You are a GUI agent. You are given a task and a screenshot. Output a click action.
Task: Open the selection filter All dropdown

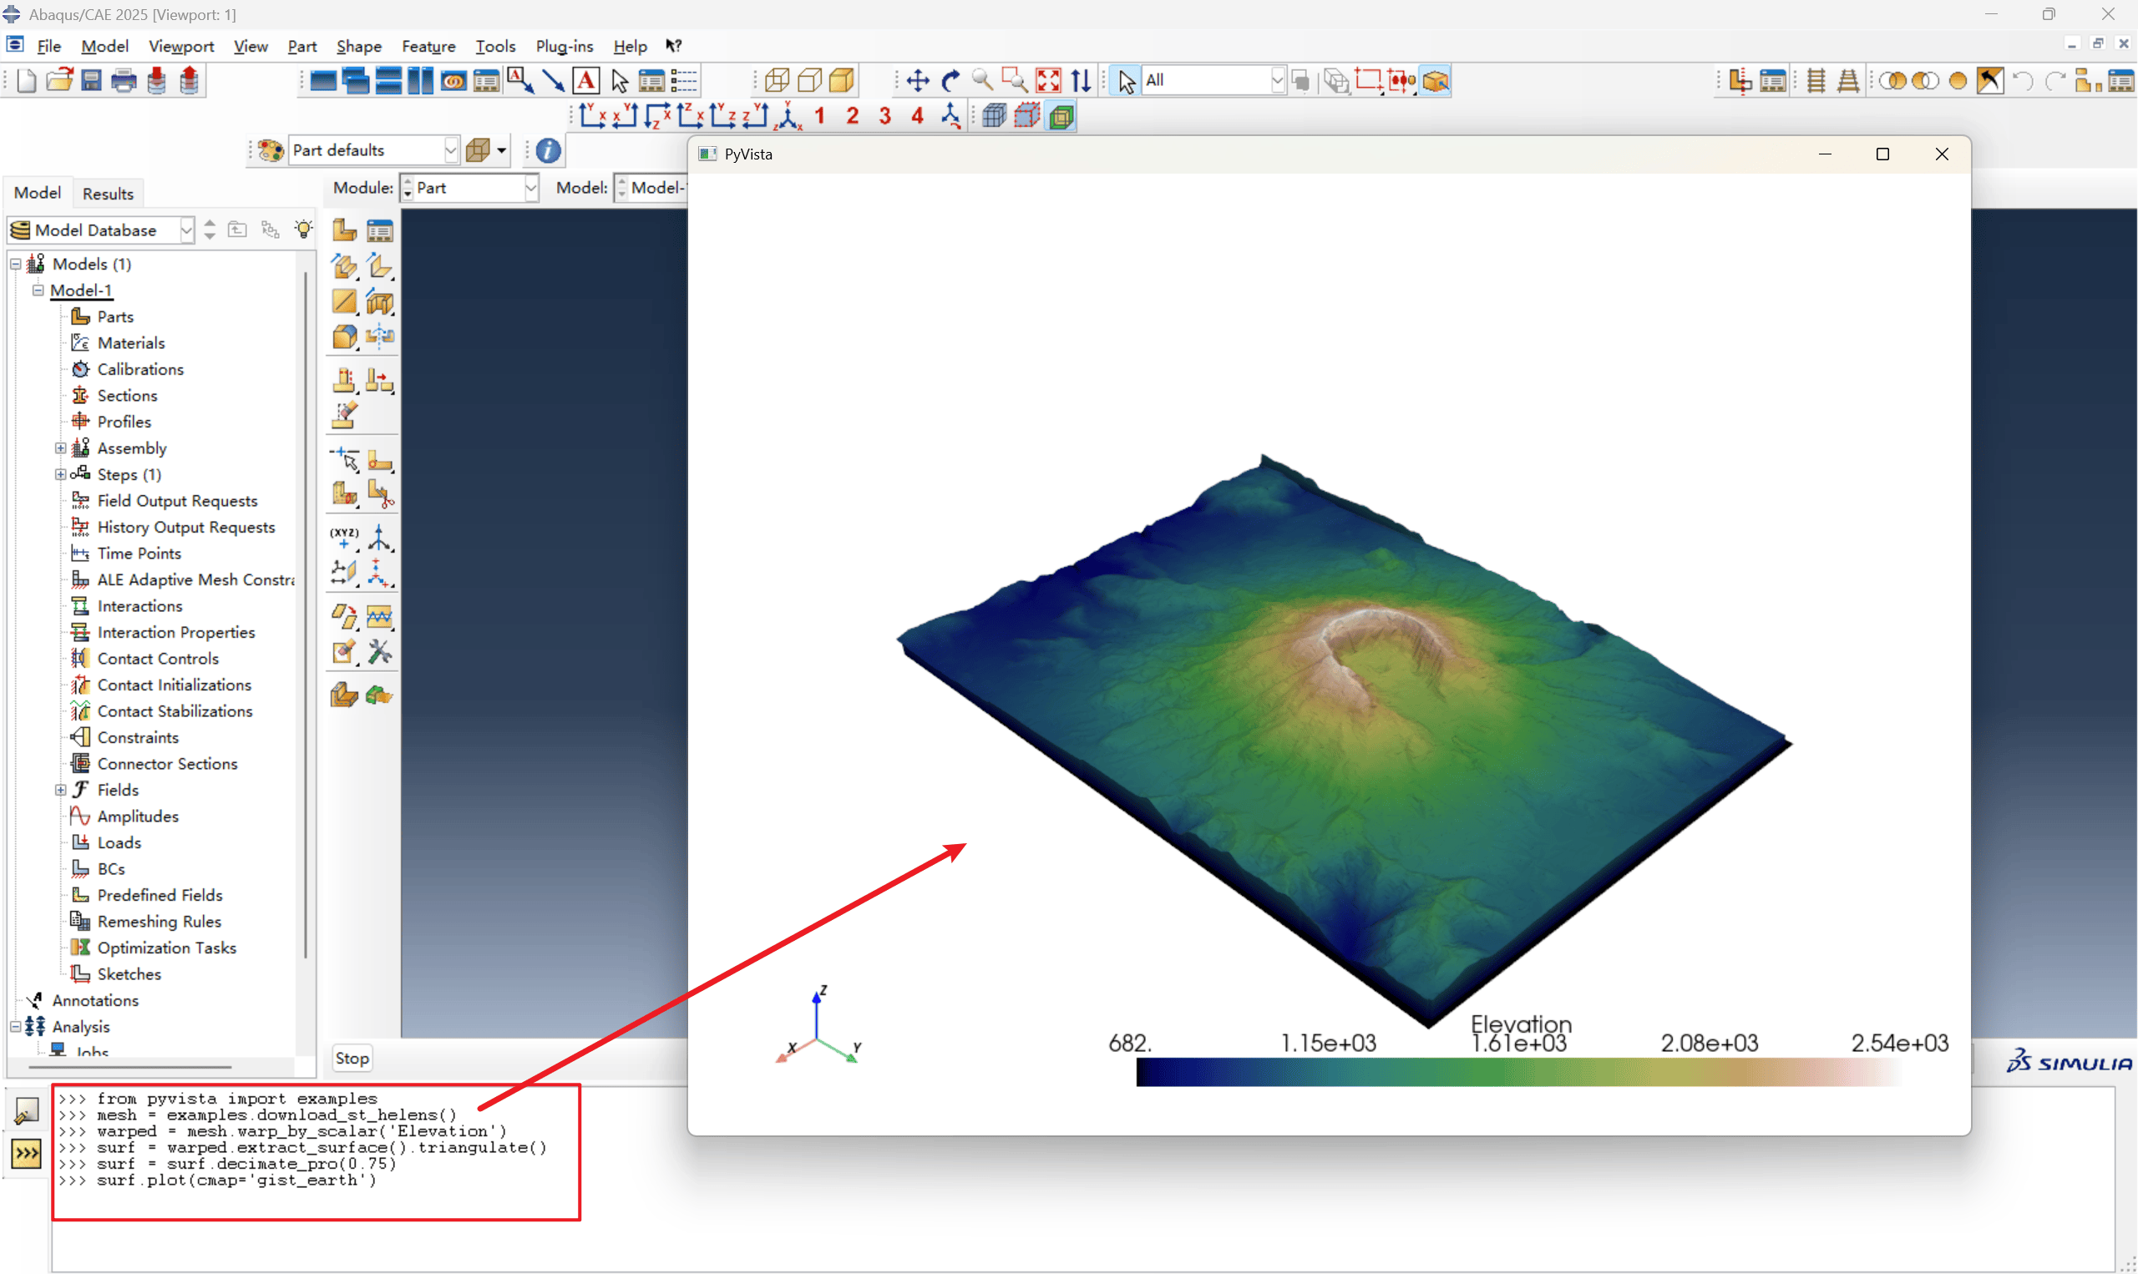[x=1278, y=81]
